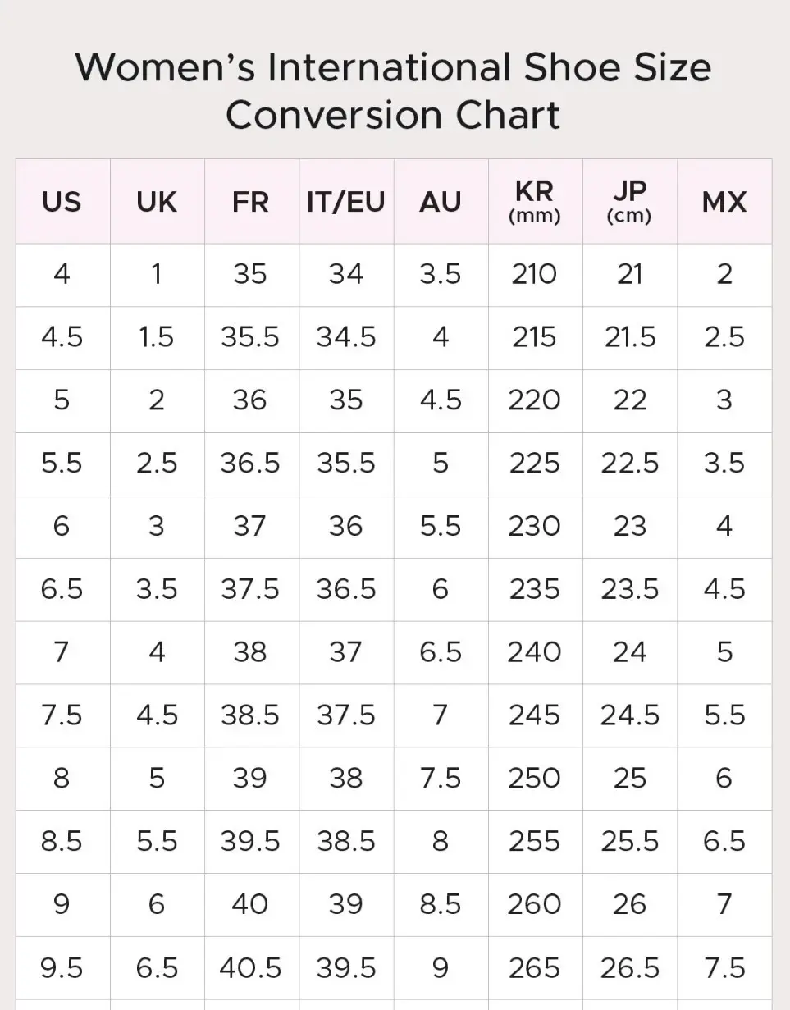The height and width of the screenshot is (1010, 790).
Task: Click the IT/EU 36.5 cell
Action: pos(346,590)
